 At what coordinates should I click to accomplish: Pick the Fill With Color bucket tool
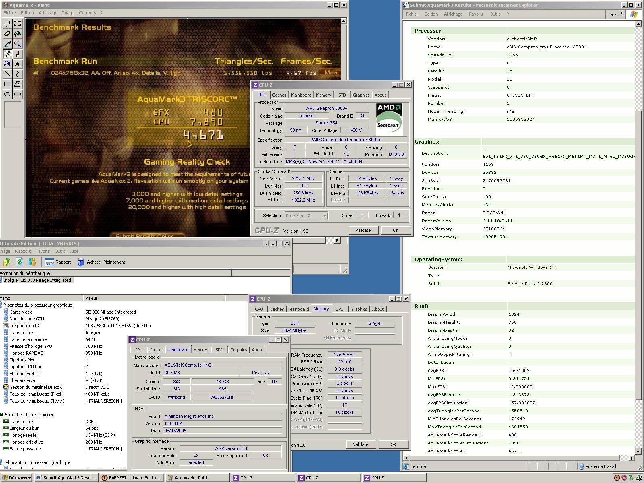(18, 34)
